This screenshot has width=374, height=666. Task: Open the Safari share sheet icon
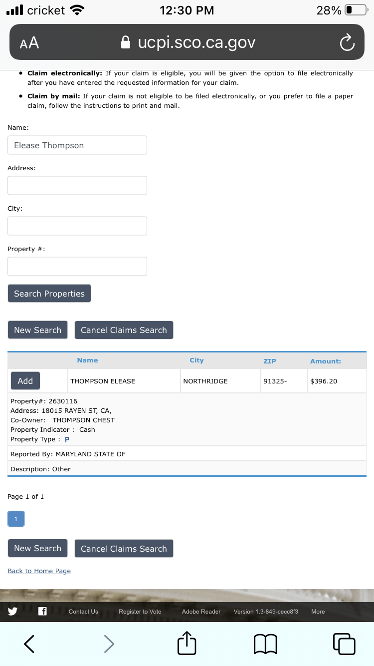[x=187, y=643]
